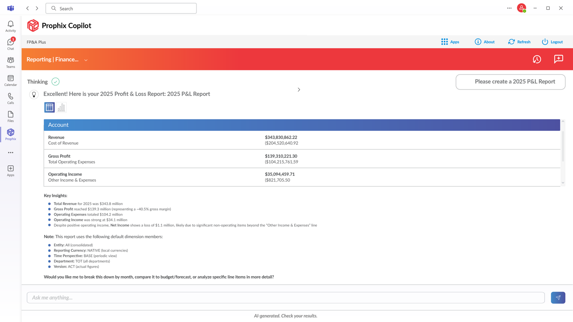Open the About item in toolbar
The image size is (573, 322).
485,42
